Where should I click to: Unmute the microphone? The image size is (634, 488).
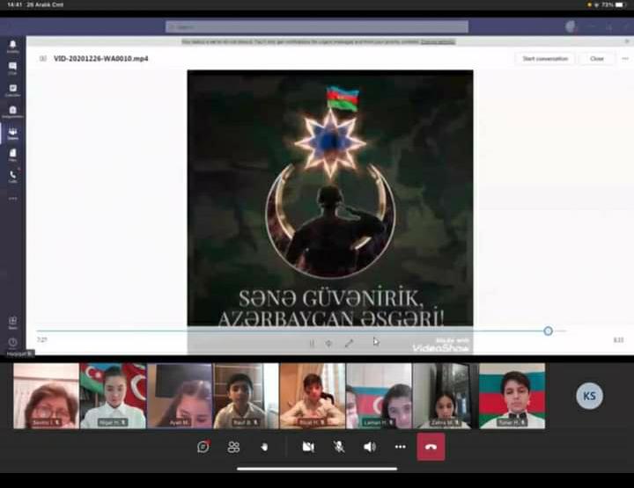pos(339,447)
